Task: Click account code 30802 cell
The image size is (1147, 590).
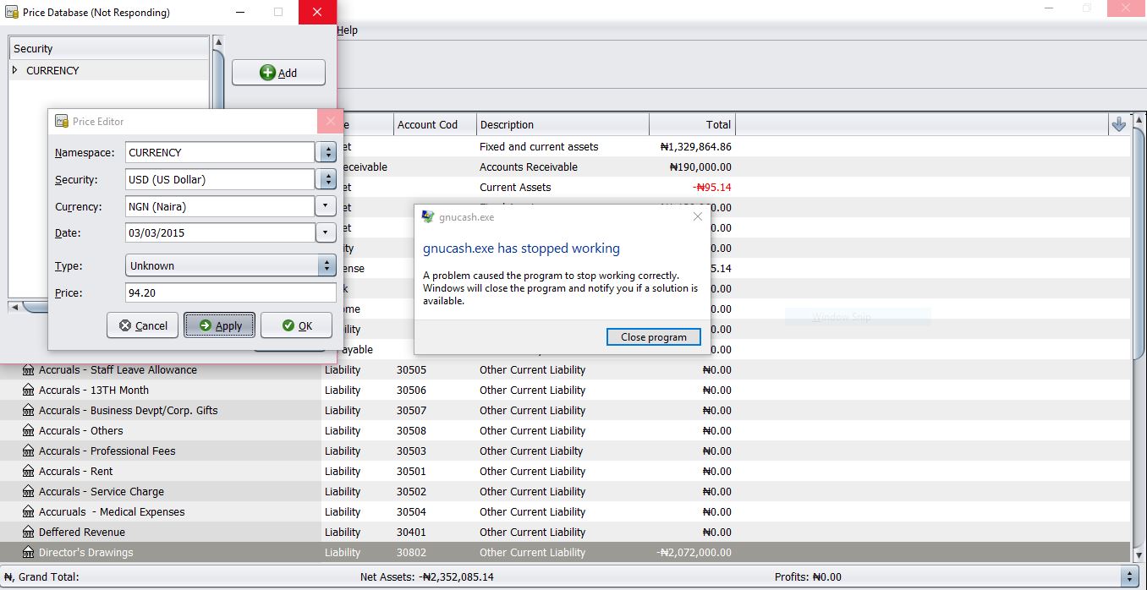Action: 412,553
